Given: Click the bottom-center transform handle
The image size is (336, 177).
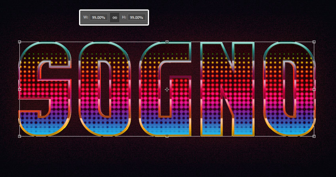Looking at the screenshot, I should click(167, 136).
